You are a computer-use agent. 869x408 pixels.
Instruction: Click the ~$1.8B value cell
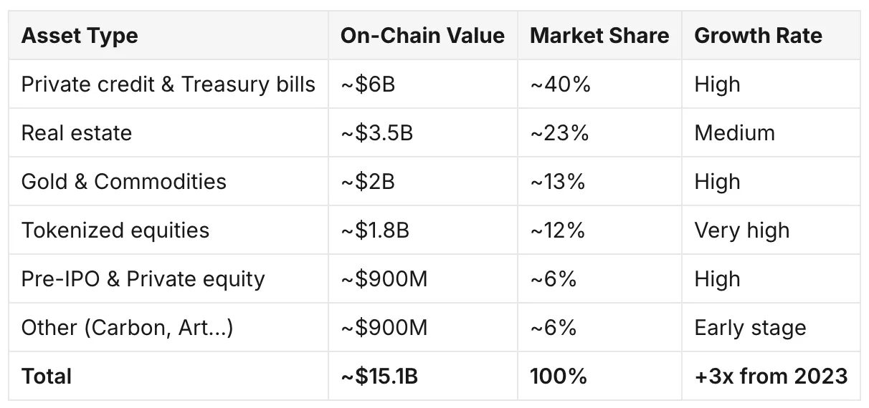[x=376, y=230]
